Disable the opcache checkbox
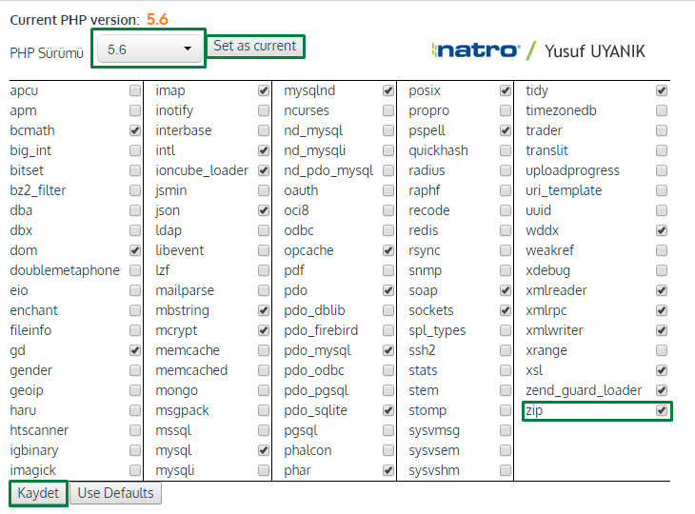 pyautogui.click(x=388, y=250)
